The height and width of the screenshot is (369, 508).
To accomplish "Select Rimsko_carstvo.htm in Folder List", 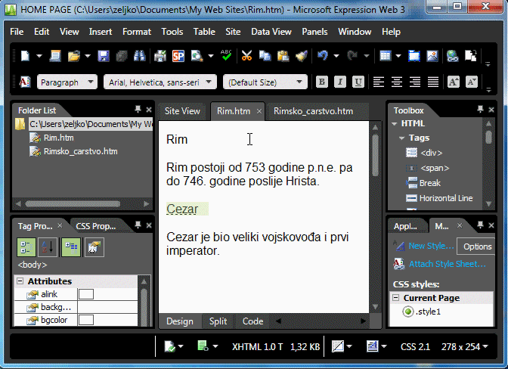I will pyautogui.click(x=80, y=151).
